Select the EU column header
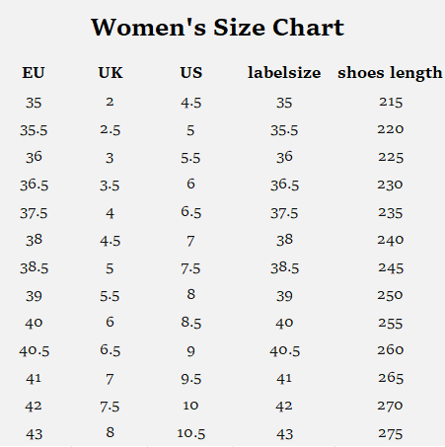 pos(34,73)
